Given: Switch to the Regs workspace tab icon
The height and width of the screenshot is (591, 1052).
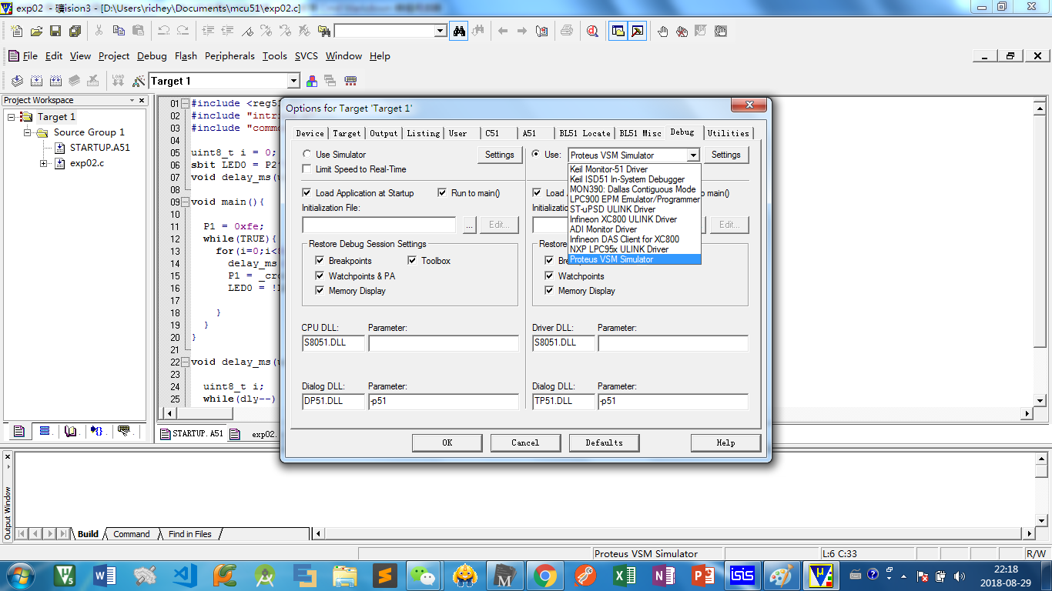Looking at the screenshot, I should [45, 431].
